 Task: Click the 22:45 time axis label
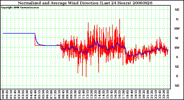(x=159, y=94)
